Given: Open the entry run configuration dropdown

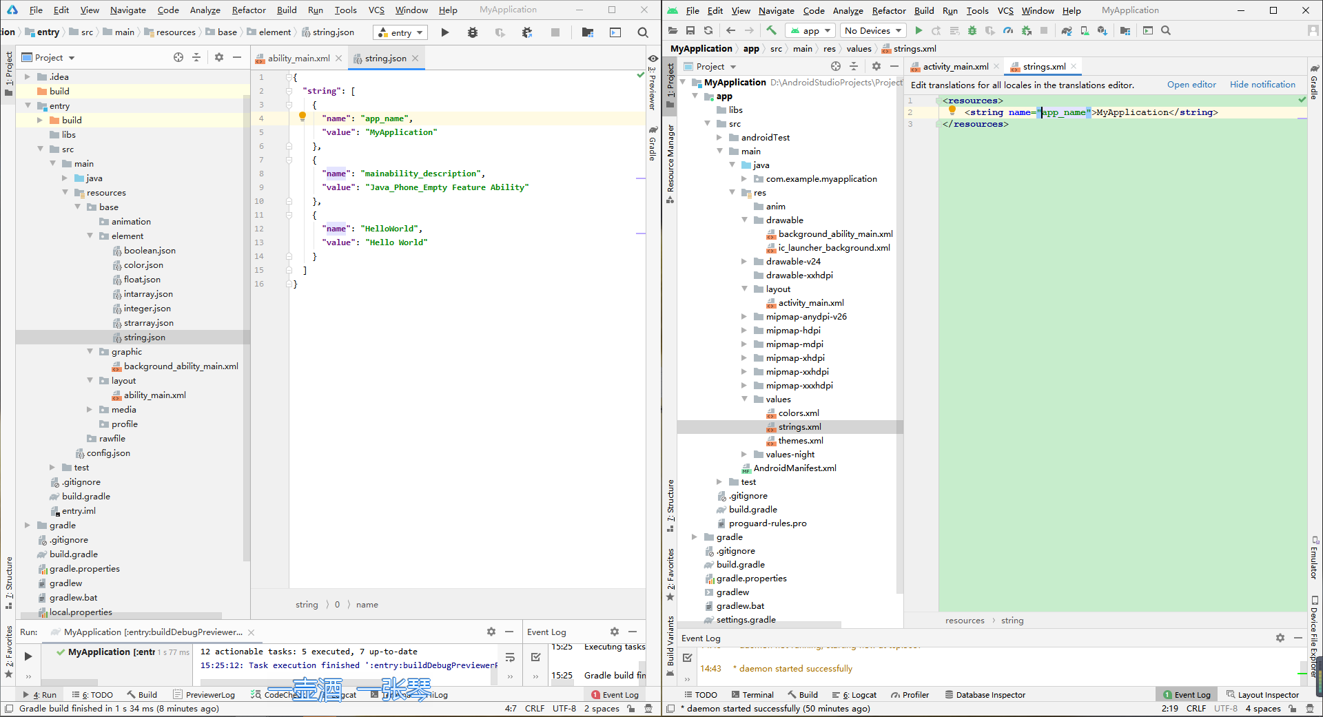Looking at the screenshot, I should click(400, 32).
